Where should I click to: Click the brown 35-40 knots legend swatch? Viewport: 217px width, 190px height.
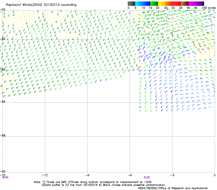[x=185, y=4]
